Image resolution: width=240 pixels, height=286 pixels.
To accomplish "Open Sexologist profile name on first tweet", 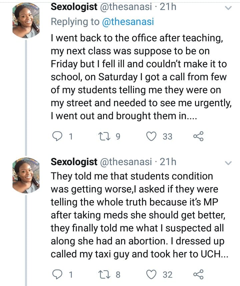I will tap(74, 7).
